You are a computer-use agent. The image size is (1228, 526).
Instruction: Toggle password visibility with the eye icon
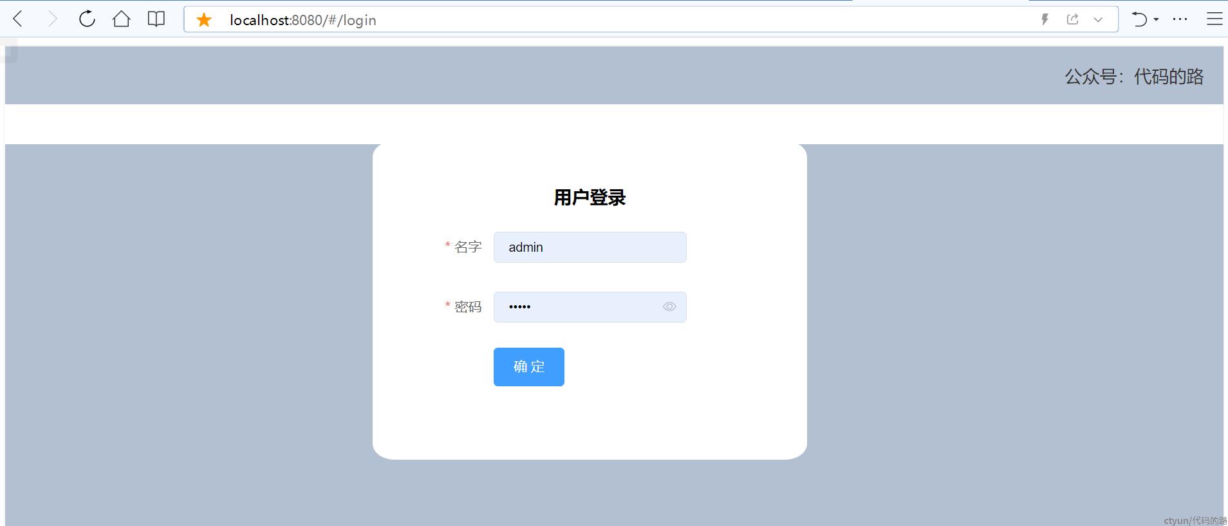(669, 307)
